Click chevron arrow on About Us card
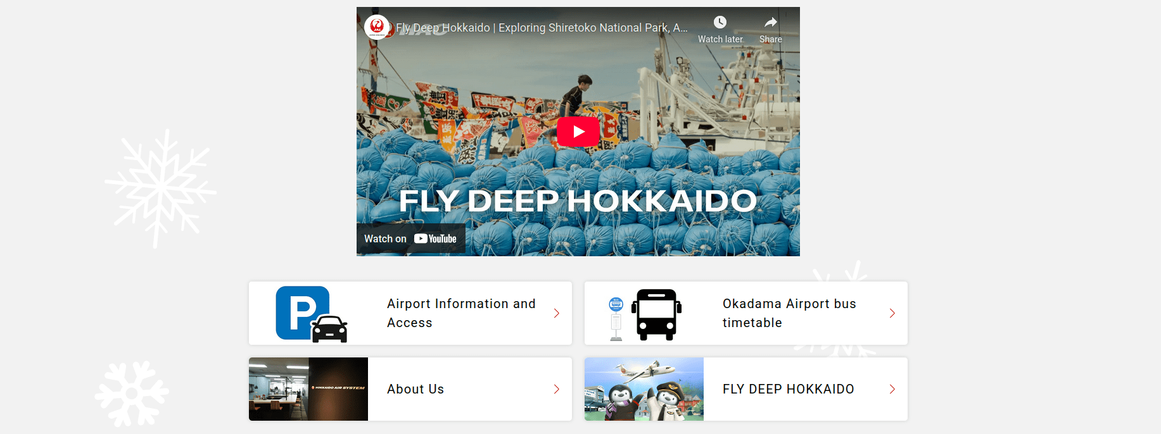Screen dimensions: 1161x434 [556, 389]
